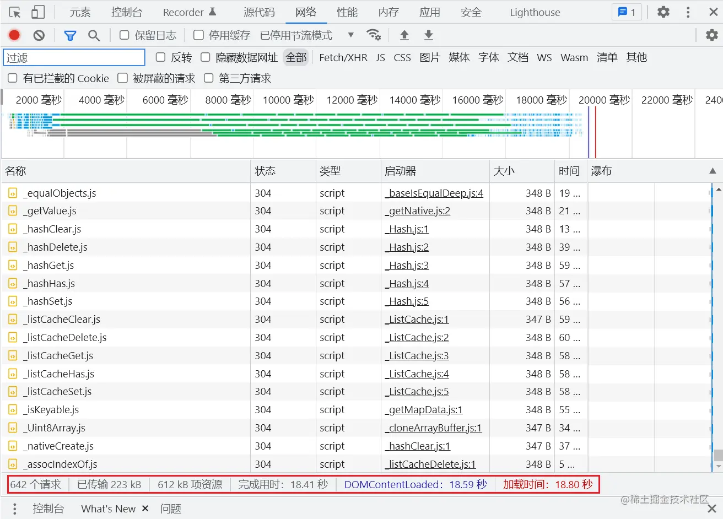Sort requests by 状态 column header
Viewport: 723px width, 519px height.
click(x=283, y=171)
